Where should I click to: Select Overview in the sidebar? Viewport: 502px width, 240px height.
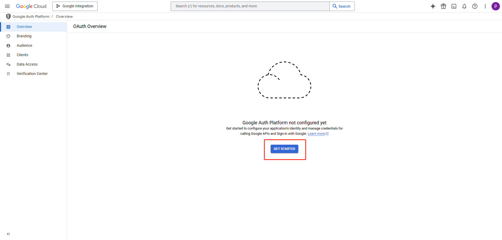(24, 27)
